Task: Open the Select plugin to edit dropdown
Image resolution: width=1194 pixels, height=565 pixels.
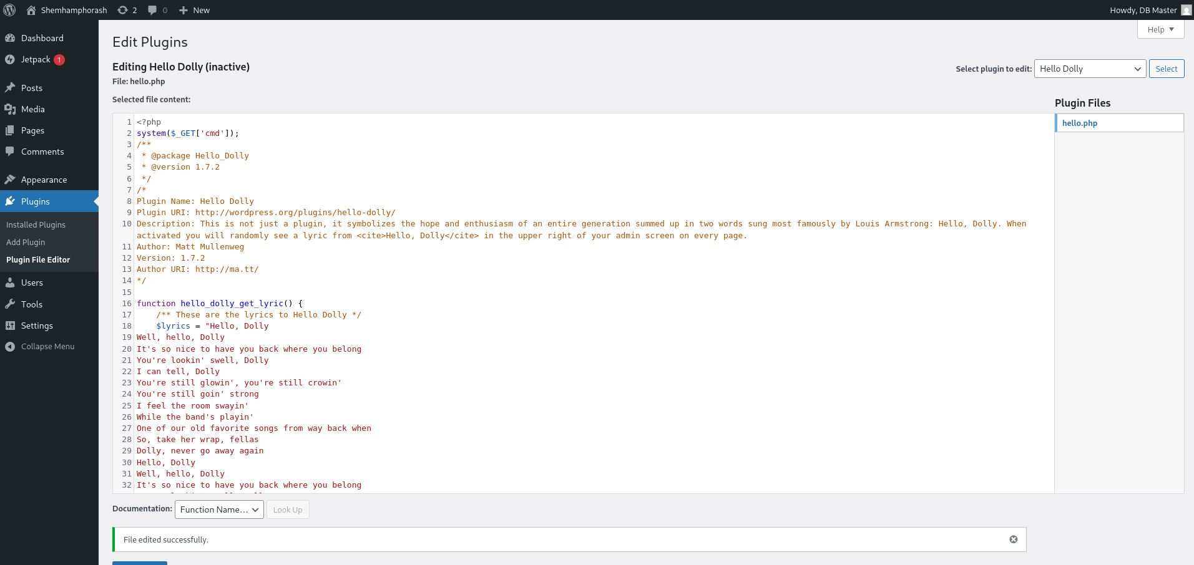Action: [x=1090, y=69]
